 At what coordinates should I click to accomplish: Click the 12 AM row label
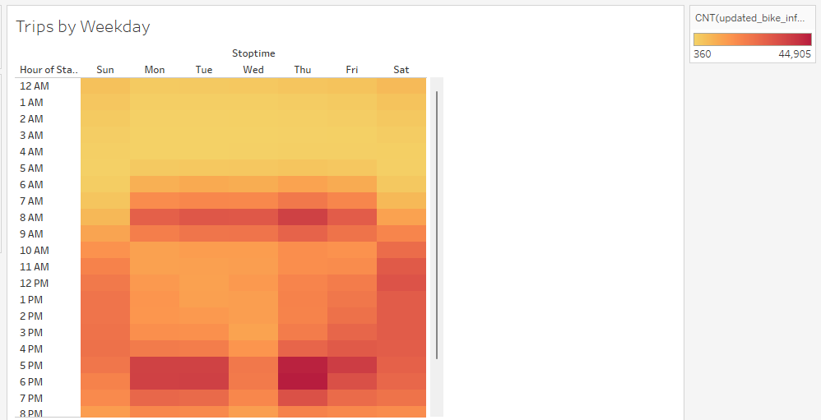point(34,85)
